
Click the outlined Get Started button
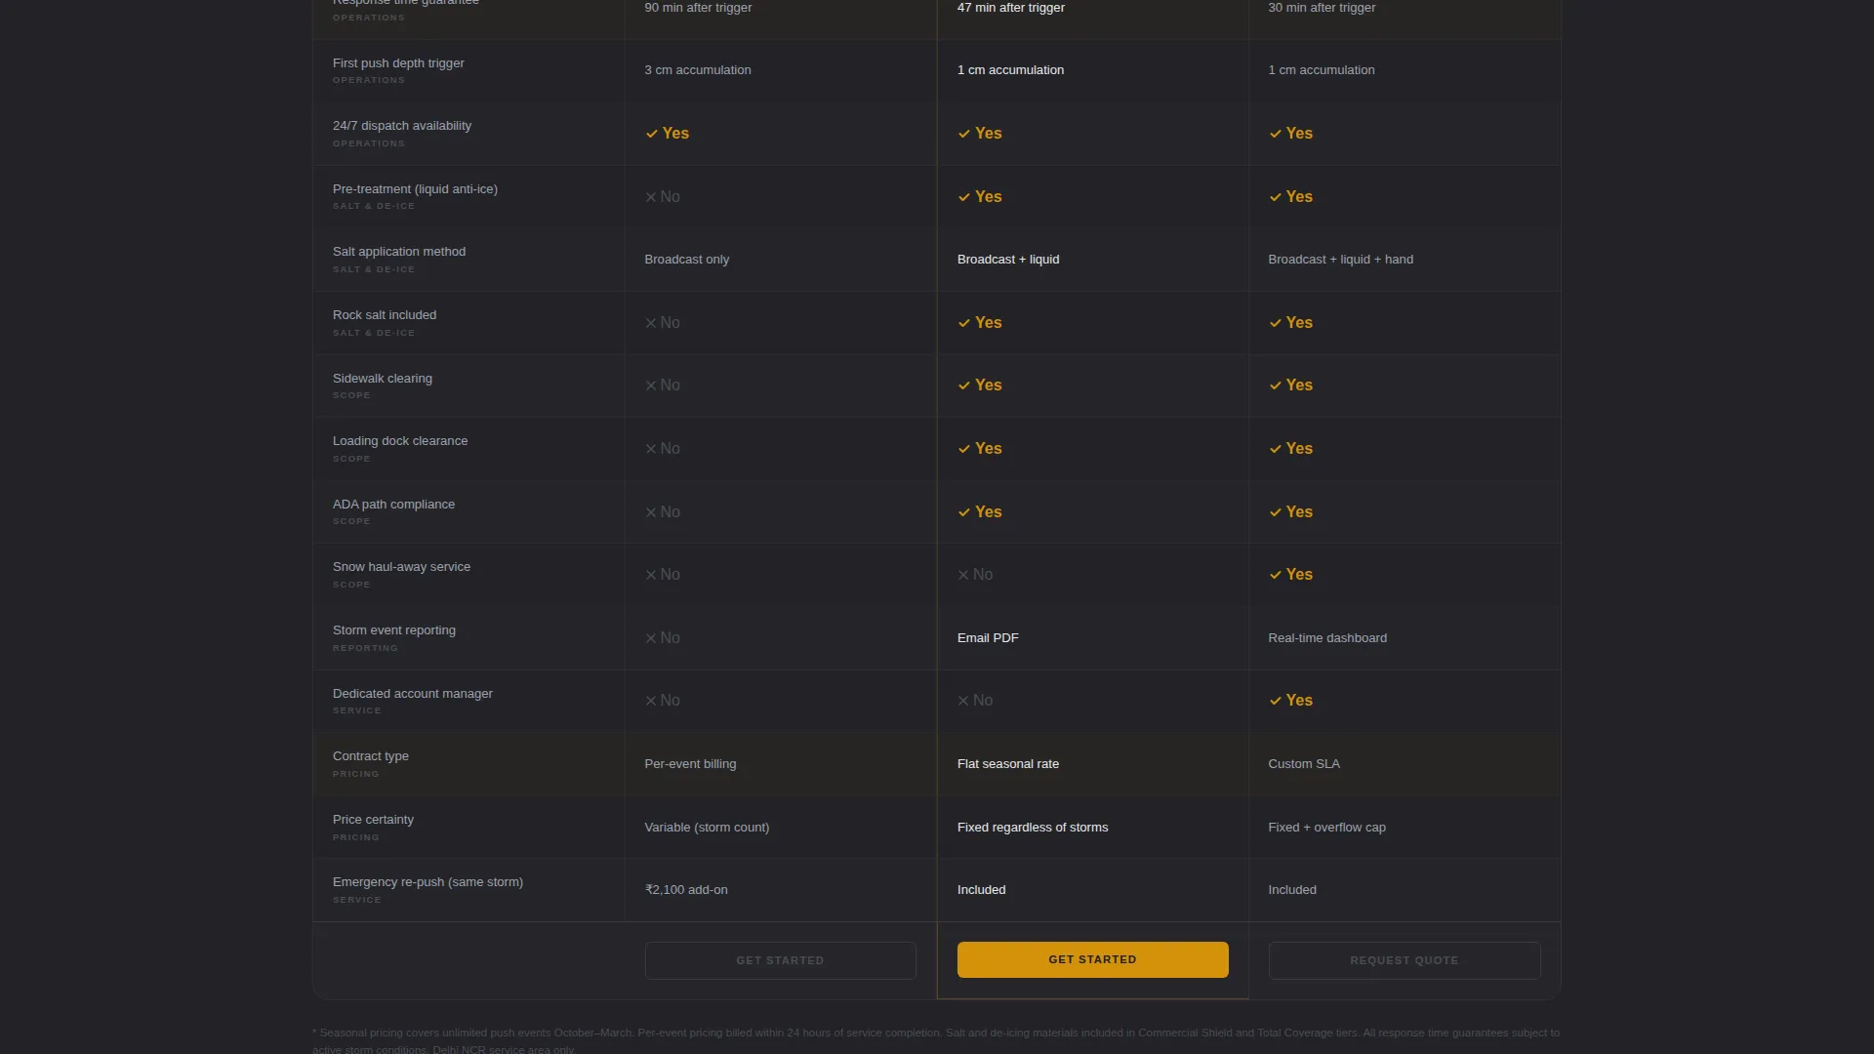pos(780,960)
